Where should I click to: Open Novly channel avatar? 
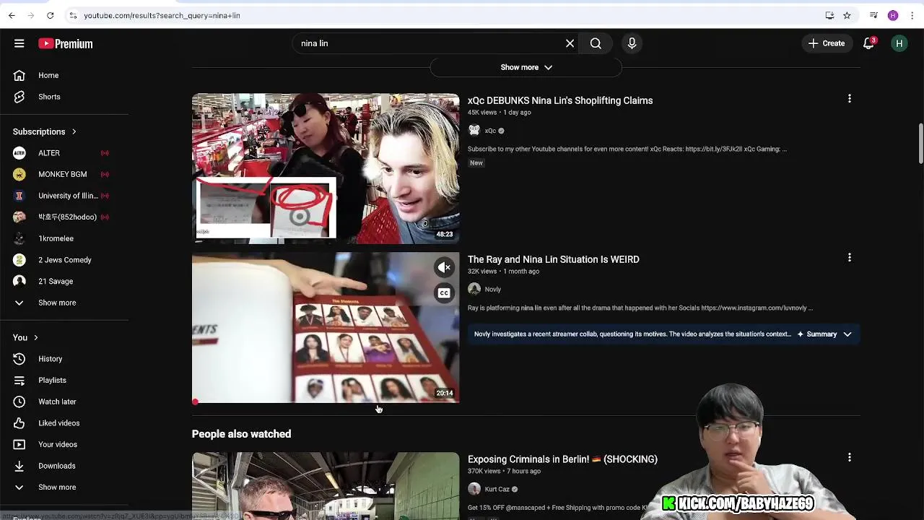point(474,289)
